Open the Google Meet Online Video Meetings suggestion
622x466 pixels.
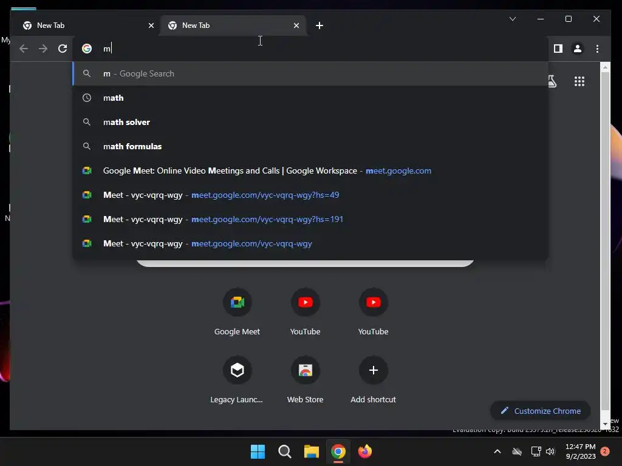[310, 171]
